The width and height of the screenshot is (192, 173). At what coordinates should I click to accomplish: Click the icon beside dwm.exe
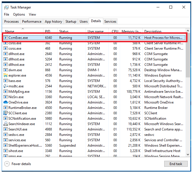point(5,70)
